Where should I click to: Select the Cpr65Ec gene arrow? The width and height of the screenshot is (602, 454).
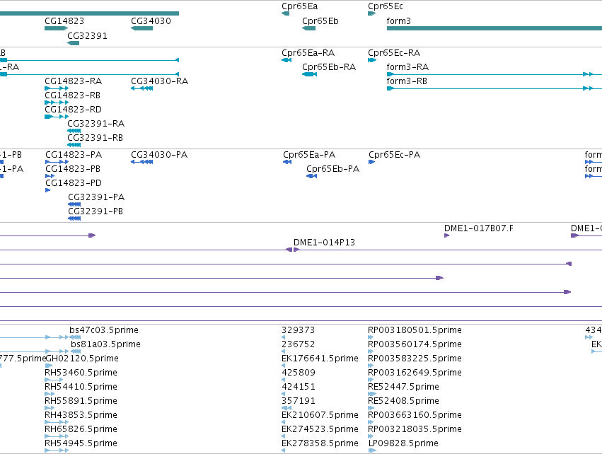coord(371,13)
